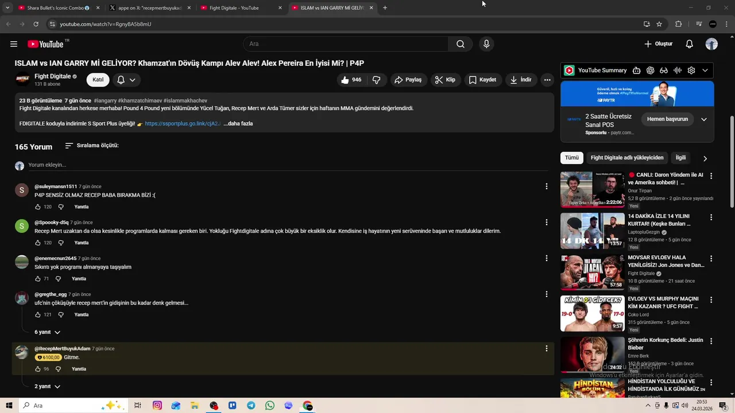
Task: Open WhatsApp from the taskbar
Action: pyautogui.click(x=270, y=406)
